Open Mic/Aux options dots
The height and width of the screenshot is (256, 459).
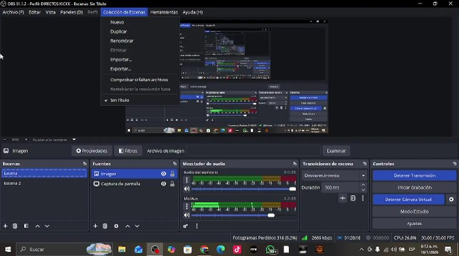[x=187, y=207]
